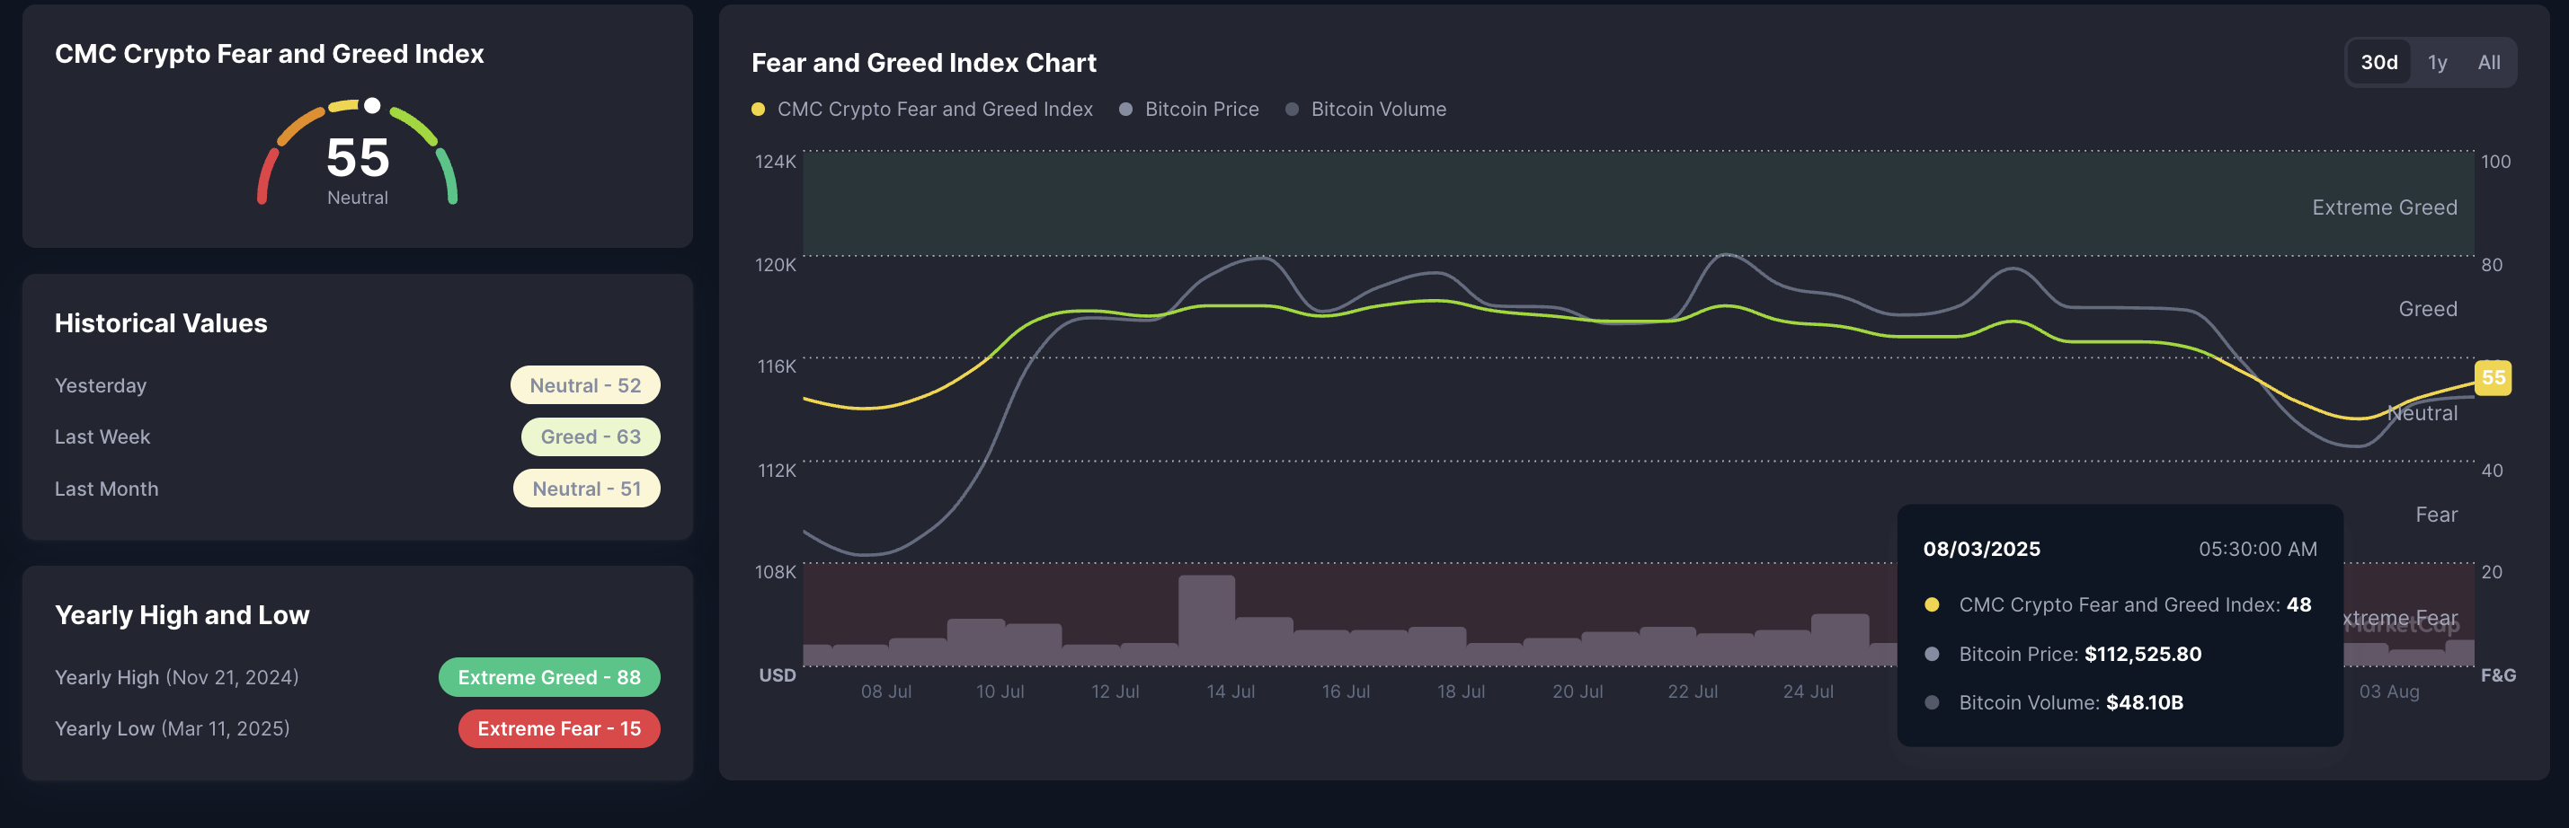Click the Neutral - 52 badge for Yesterday
The image size is (2569, 828).
click(585, 385)
